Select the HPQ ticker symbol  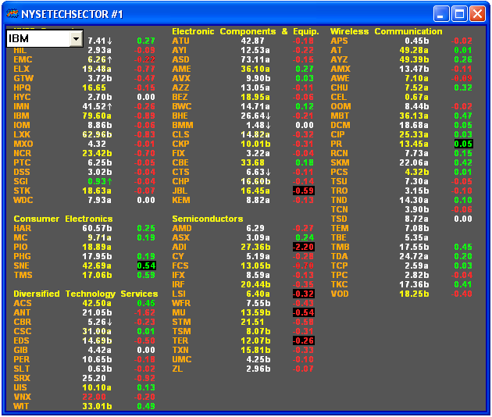pyautogui.click(x=23, y=88)
